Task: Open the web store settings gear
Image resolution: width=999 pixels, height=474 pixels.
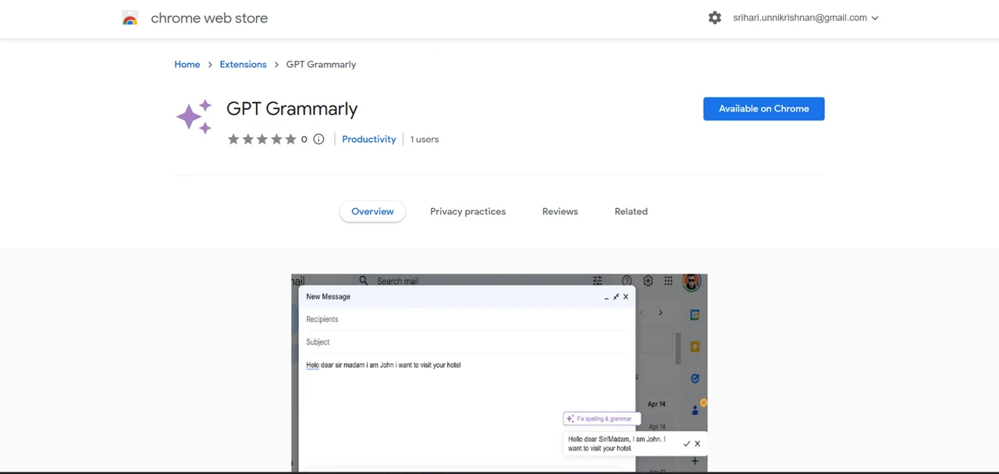Action: click(715, 18)
